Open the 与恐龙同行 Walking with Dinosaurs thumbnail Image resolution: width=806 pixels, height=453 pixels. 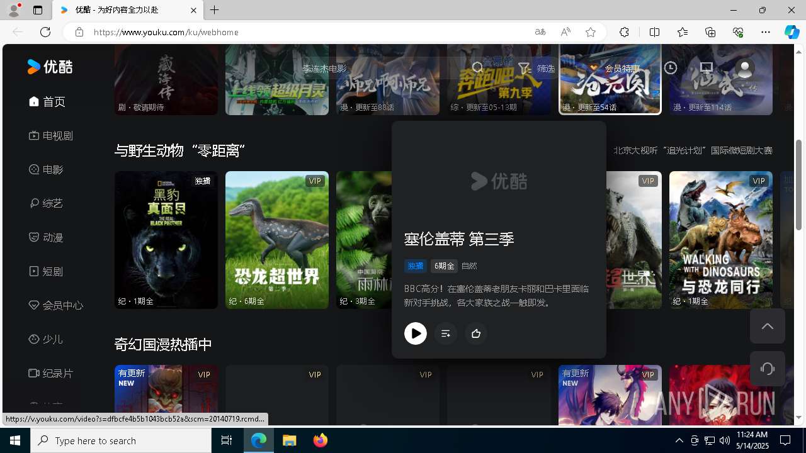721,240
